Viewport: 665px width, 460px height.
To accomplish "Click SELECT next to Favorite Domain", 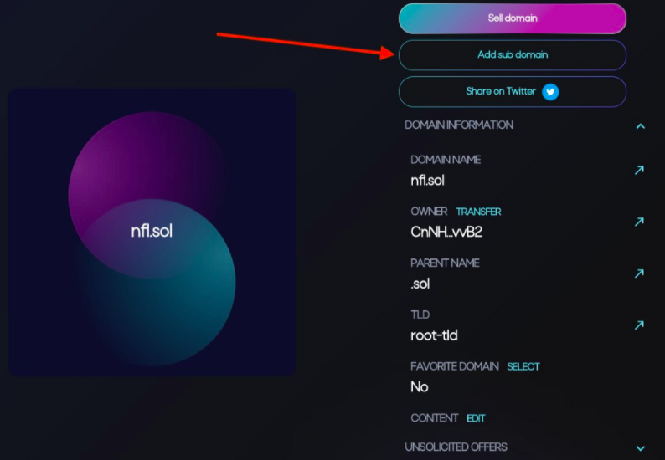I will click(523, 367).
